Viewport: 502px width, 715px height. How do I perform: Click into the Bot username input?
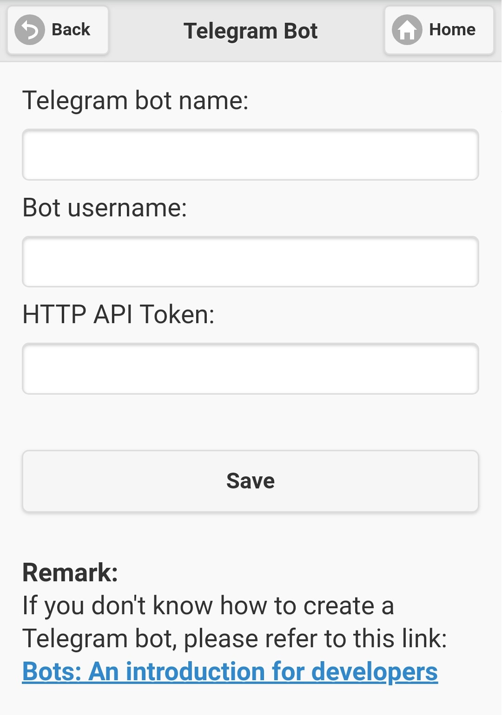coord(251,261)
